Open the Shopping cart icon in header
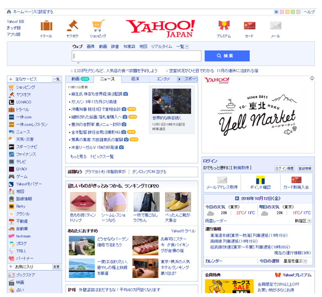The width and height of the screenshot is (322, 297). coord(98,26)
